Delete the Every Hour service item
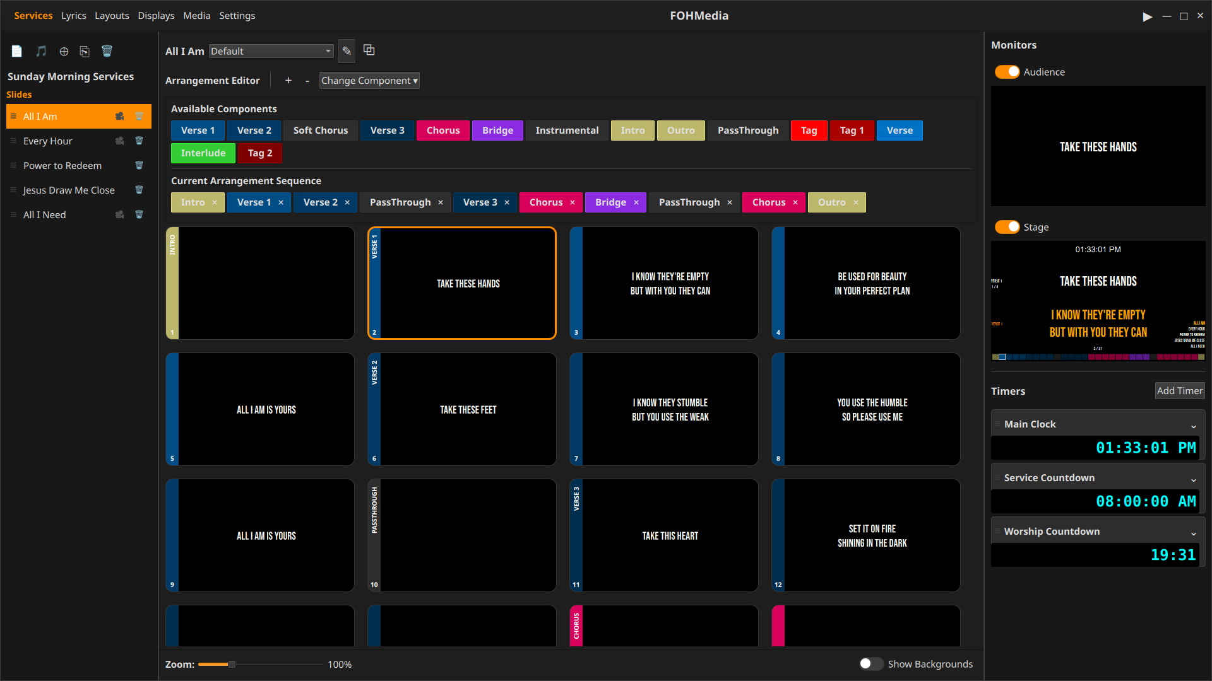This screenshot has height=681, width=1212. click(139, 141)
